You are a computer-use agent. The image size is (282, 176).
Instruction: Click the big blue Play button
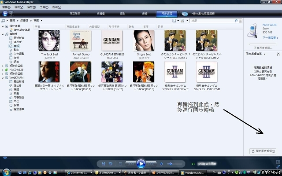coord(141,164)
